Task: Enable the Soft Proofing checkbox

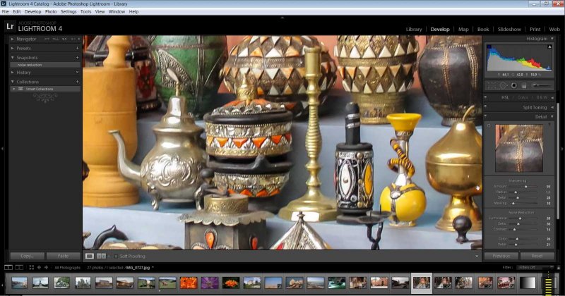Action: coord(115,256)
